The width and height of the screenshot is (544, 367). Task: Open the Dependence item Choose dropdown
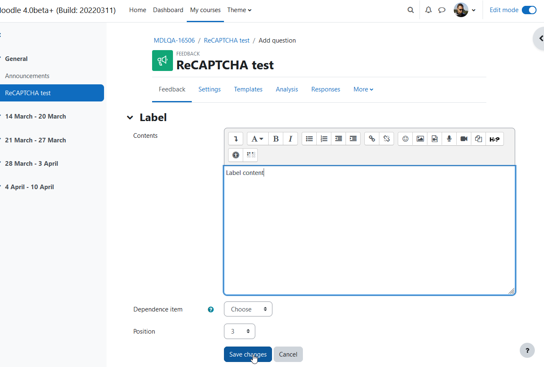248,309
